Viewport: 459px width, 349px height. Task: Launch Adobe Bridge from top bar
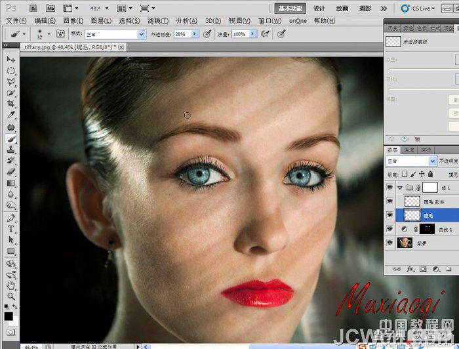(33, 9)
